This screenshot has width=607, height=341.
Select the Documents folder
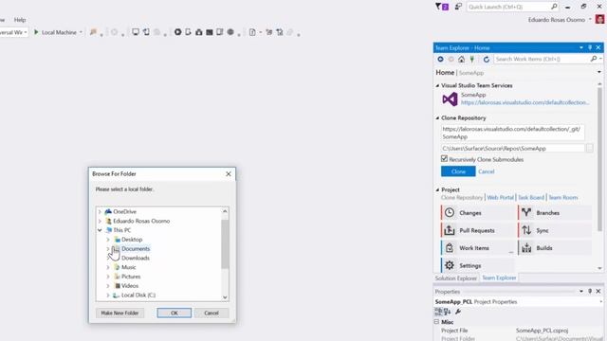point(135,249)
